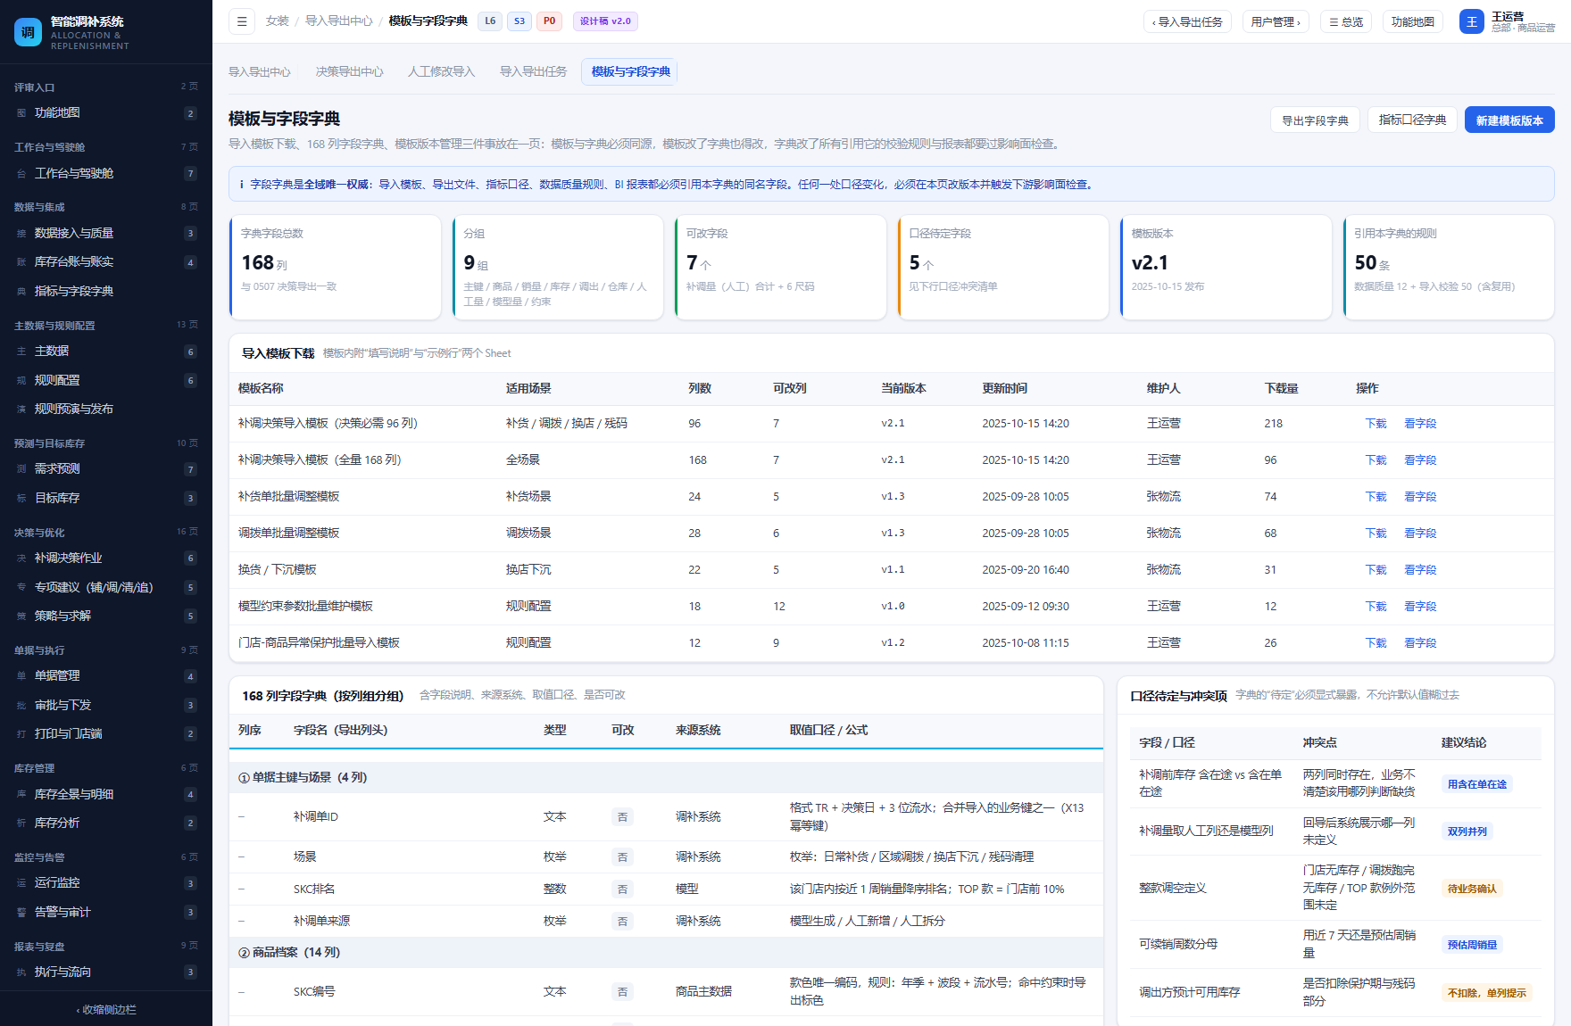Click the 王 user avatar icon

(x=1471, y=21)
